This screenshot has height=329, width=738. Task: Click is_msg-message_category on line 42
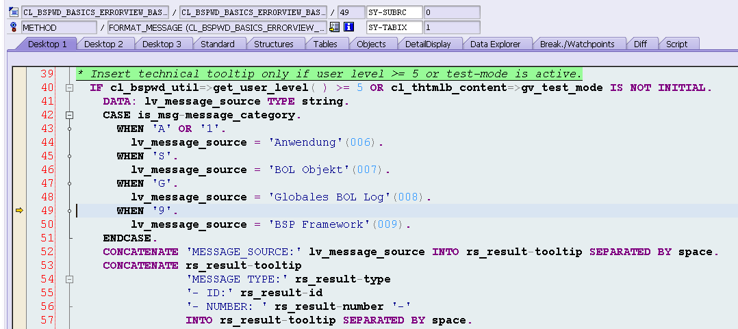(x=216, y=115)
